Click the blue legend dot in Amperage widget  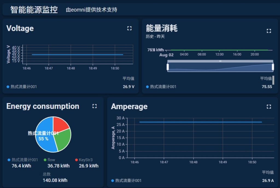click(113, 181)
